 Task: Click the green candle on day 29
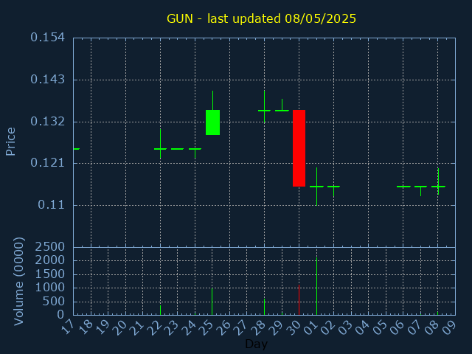point(282,110)
